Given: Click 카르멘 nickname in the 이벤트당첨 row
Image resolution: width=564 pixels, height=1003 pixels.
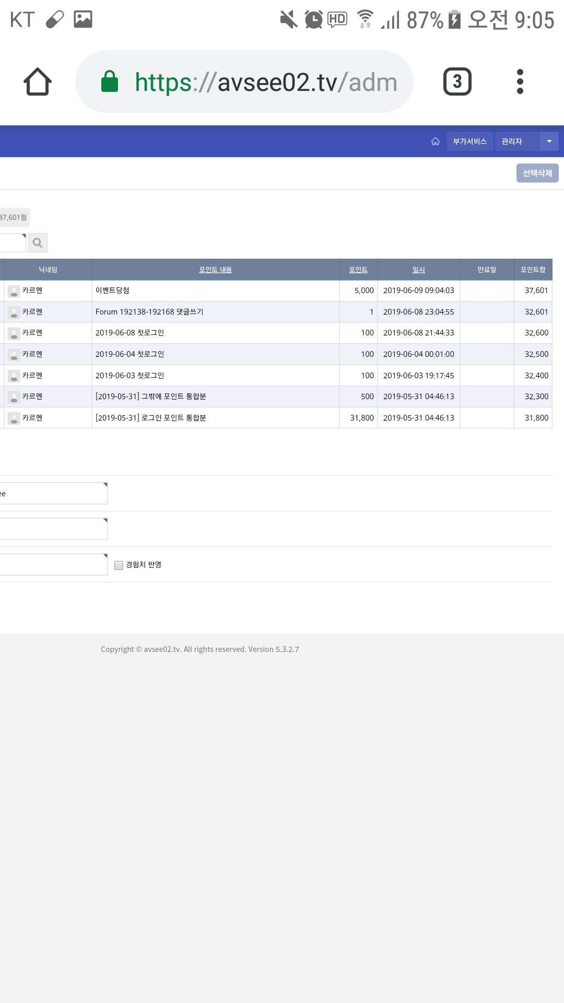Looking at the screenshot, I should [x=32, y=290].
